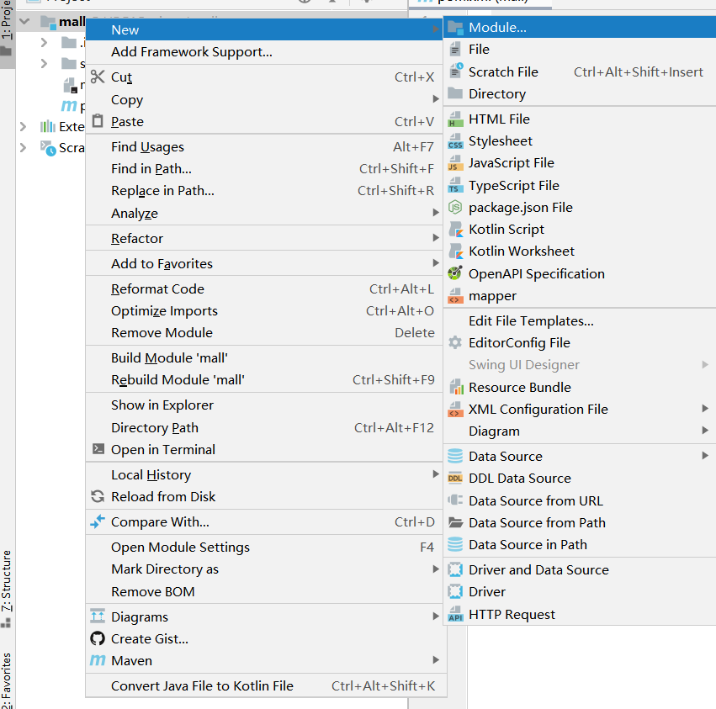Click the XML Configuration File icon
This screenshot has width=716, height=709.
455,409
